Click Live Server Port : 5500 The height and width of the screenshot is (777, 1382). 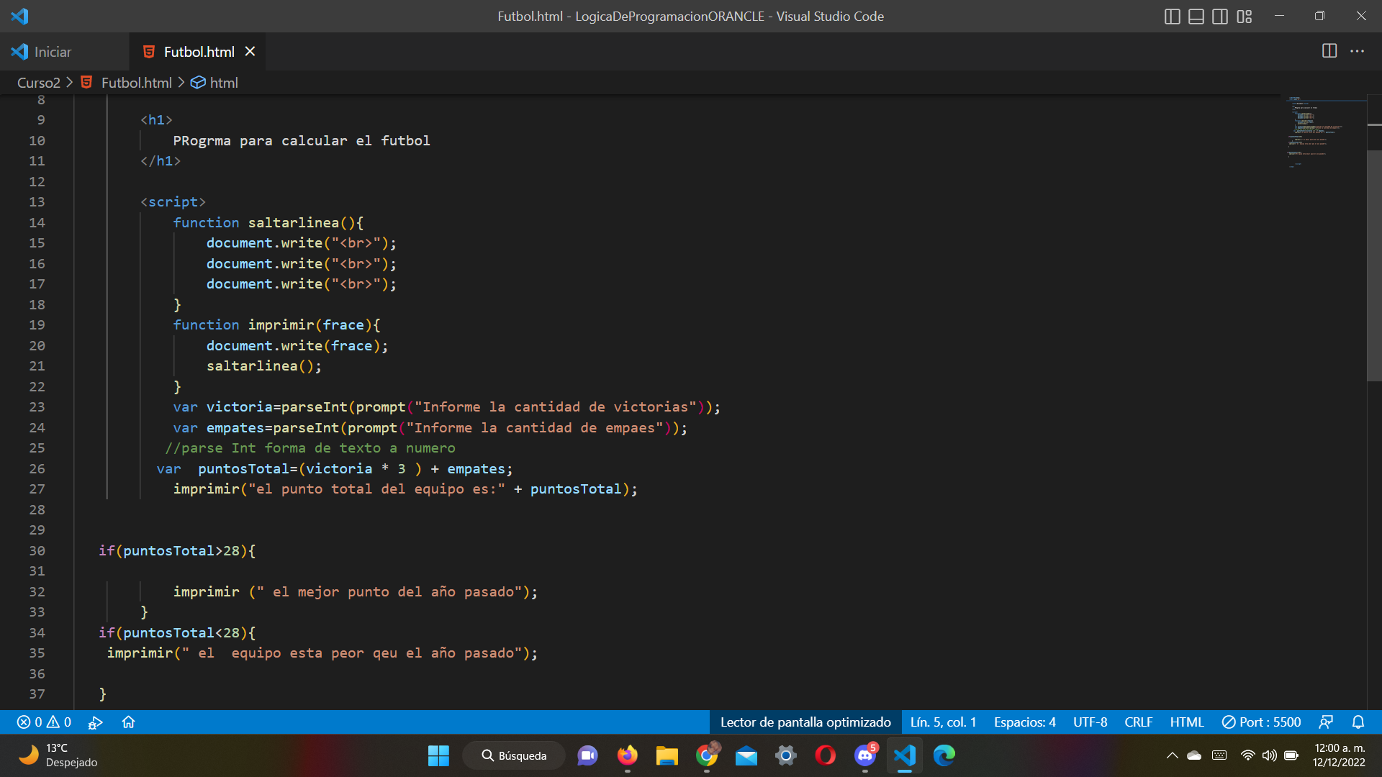pyautogui.click(x=1261, y=722)
